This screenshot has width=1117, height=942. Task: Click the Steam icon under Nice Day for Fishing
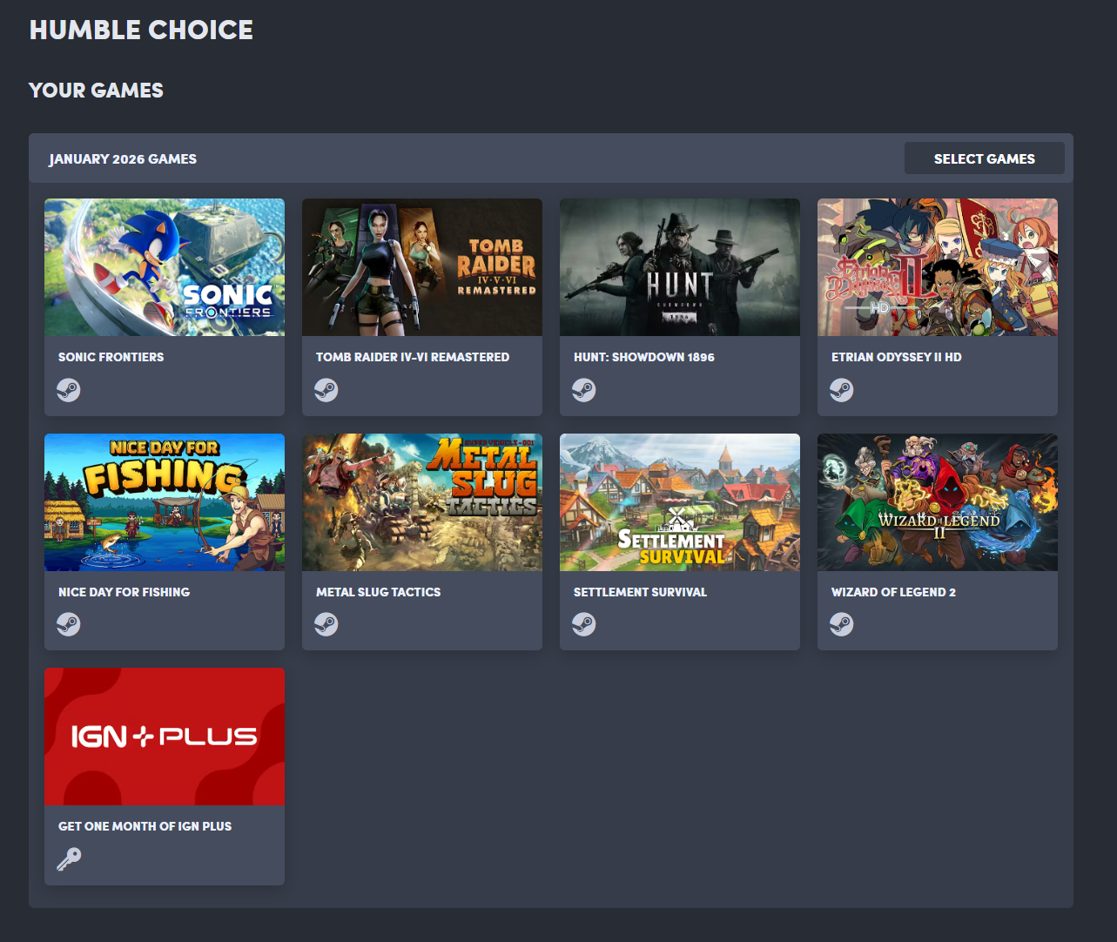pyautogui.click(x=69, y=624)
